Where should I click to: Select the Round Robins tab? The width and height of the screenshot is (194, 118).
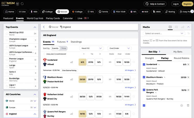(181, 58)
